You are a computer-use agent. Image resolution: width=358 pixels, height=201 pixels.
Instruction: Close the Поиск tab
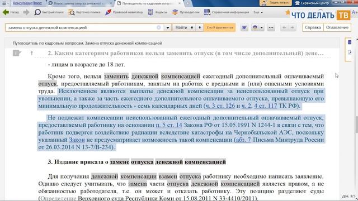(111, 3)
